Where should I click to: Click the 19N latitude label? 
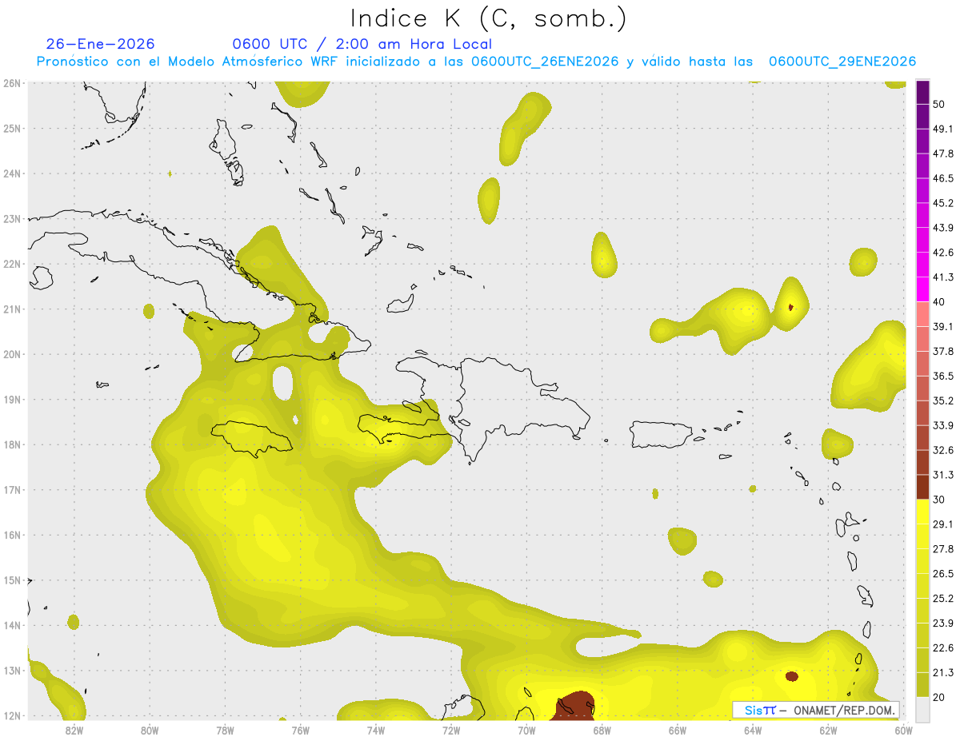12,399
